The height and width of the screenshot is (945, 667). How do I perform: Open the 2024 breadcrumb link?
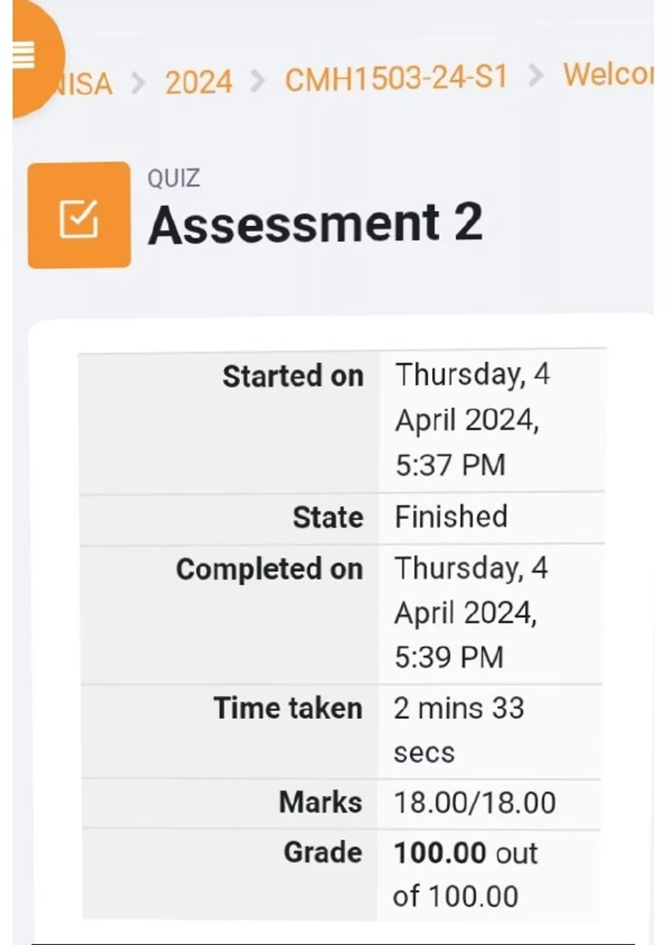(198, 83)
